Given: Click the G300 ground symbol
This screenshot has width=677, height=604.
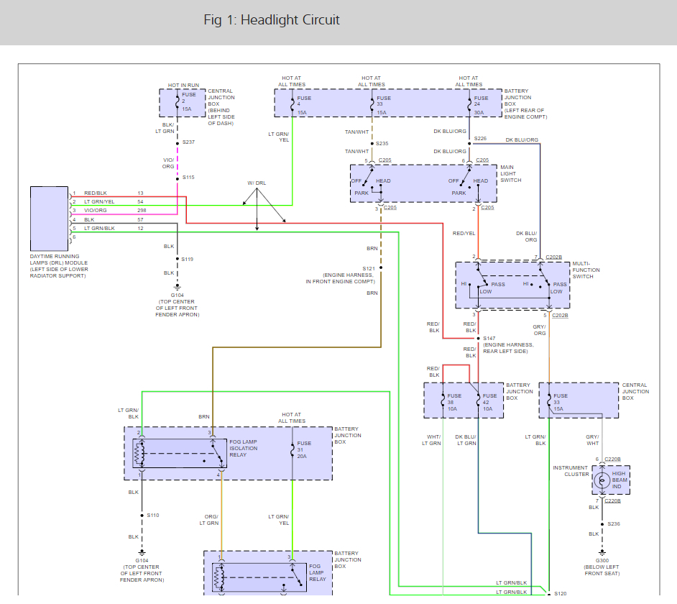Looking at the screenshot, I should pos(602,552).
